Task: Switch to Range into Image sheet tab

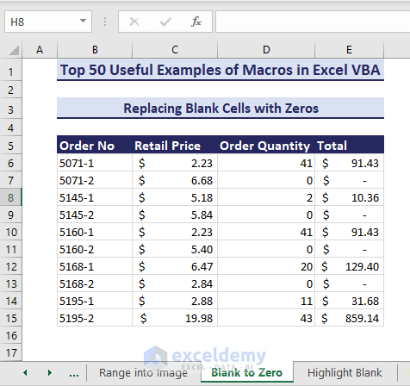Action: (143, 373)
